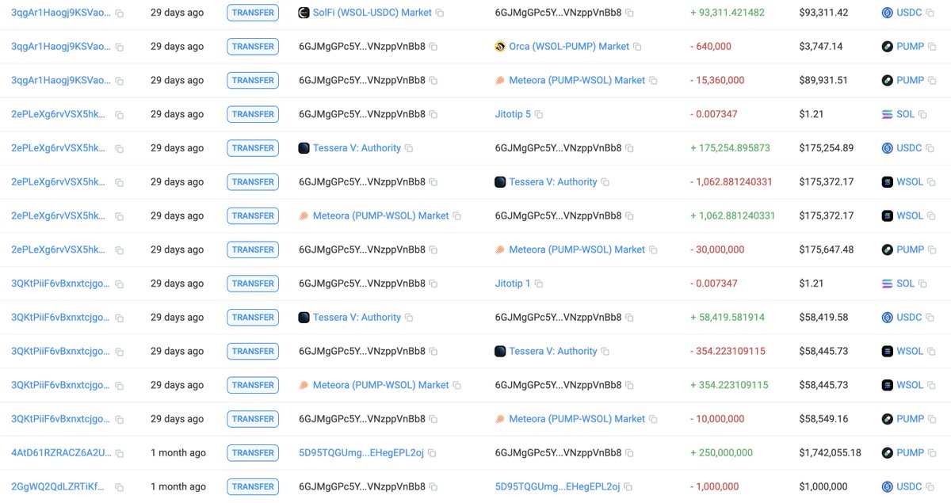This screenshot has width=951, height=503.
Task: Open the Jitotip 5 account link
Action: tap(513, 114)
